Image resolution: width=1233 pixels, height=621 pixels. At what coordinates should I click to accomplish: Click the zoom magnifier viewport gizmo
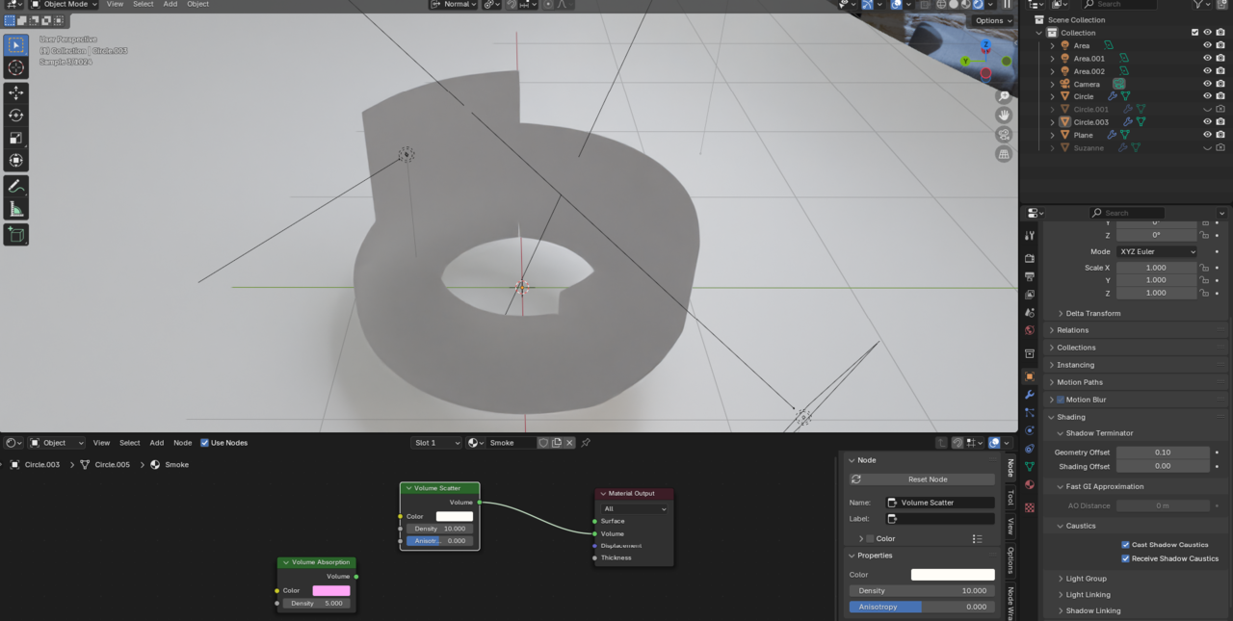coord(1004,96)
